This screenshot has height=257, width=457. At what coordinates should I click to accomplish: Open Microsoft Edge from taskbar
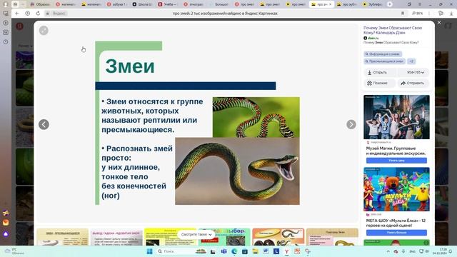tap(234, 251)
